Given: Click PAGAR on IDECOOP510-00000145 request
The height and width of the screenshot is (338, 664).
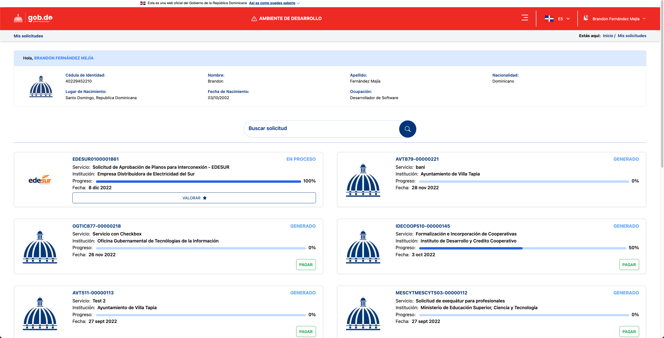Looking at the screenshot, I should tap(629, 265).
